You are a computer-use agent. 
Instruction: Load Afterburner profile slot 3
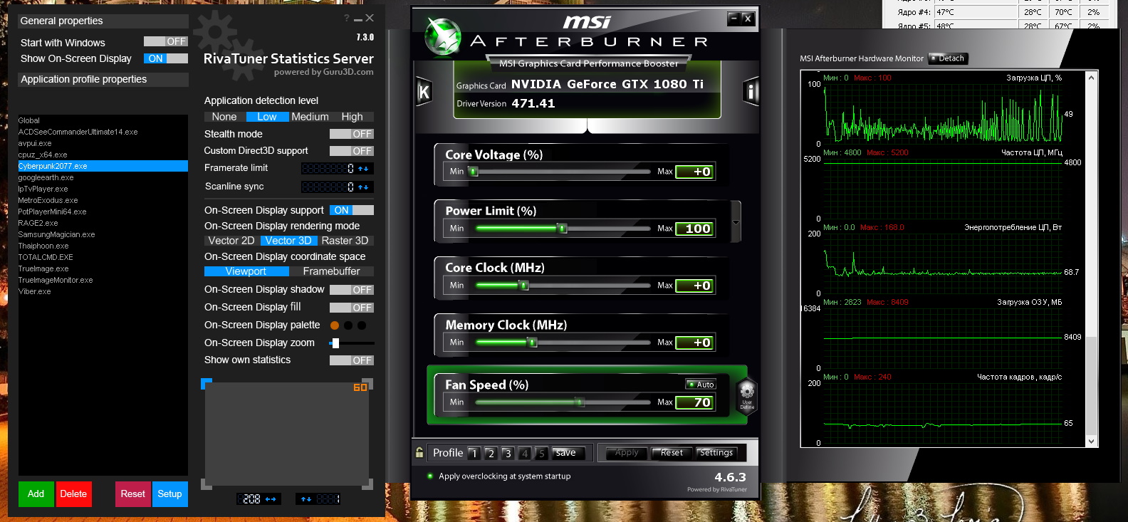pyautogui.click(x=508, y=453)
